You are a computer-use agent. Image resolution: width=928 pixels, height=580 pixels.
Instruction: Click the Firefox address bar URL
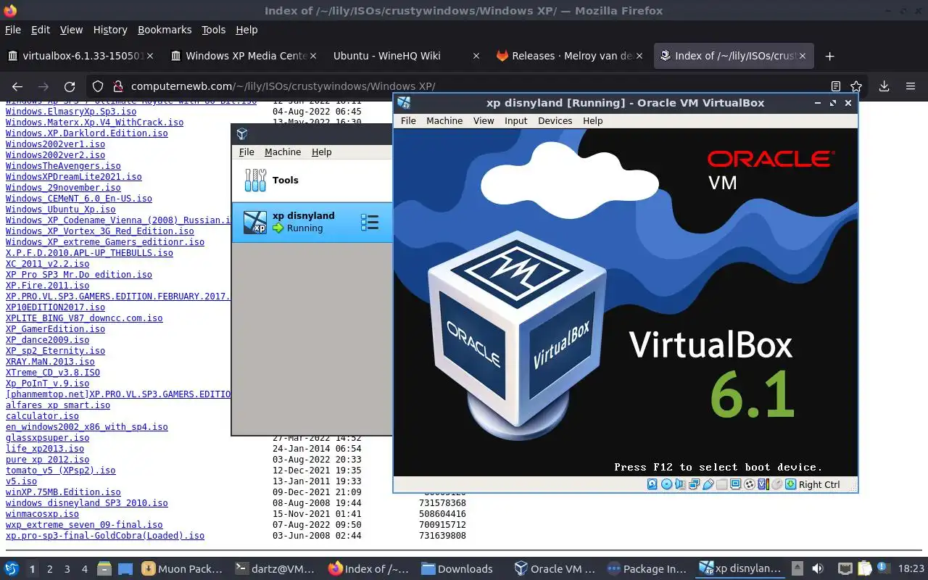point(283,86)
